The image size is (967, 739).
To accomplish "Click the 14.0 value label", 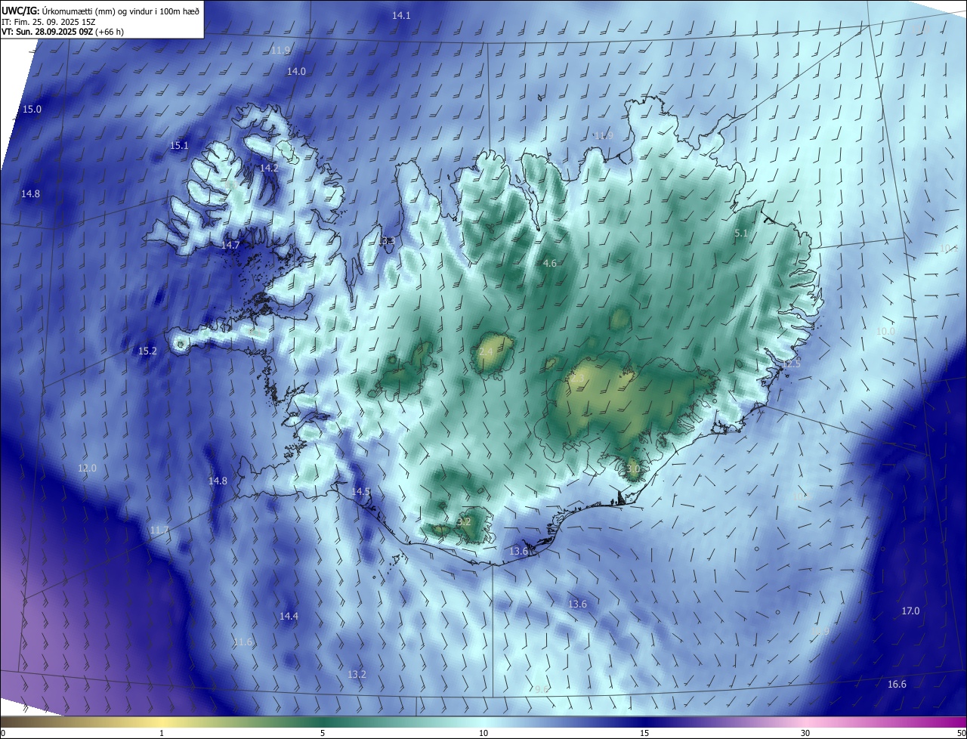I will [x=296, y=71].
